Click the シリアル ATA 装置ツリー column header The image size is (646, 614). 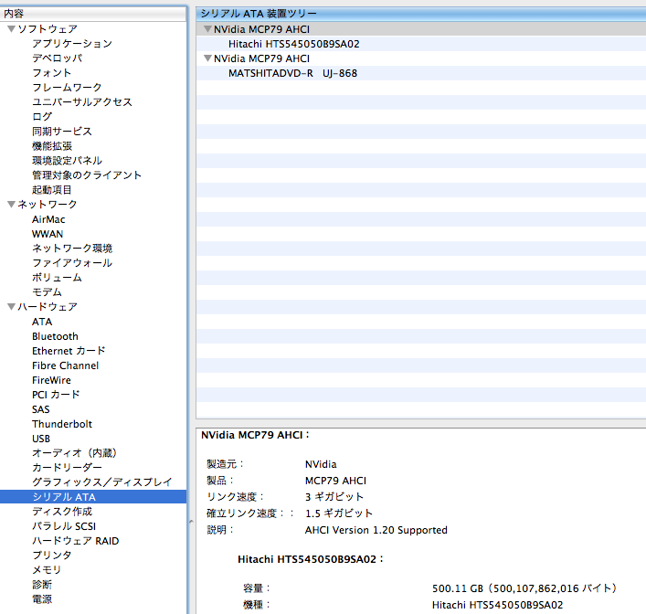(x=421, y=14)
